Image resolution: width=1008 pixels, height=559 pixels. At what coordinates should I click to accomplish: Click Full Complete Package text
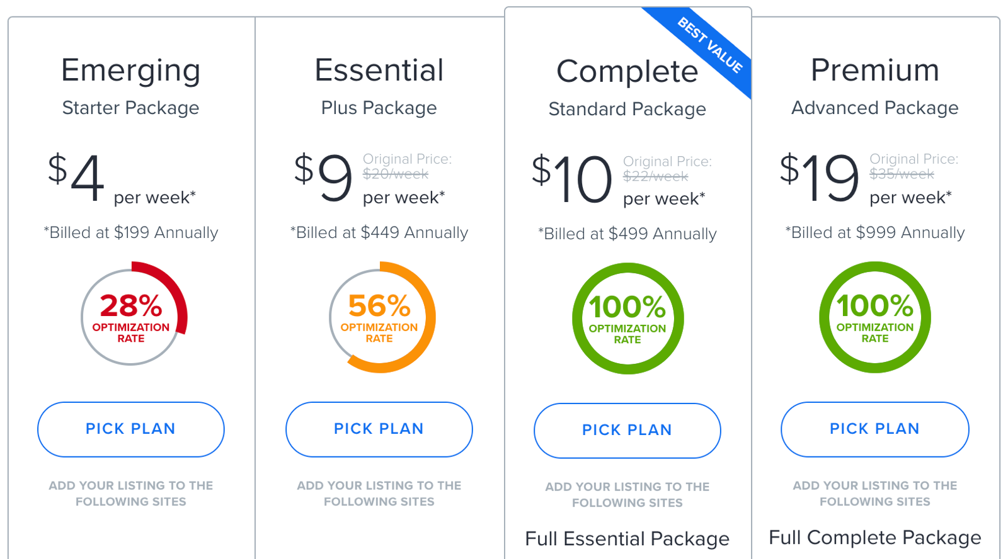tap(875, 538)
